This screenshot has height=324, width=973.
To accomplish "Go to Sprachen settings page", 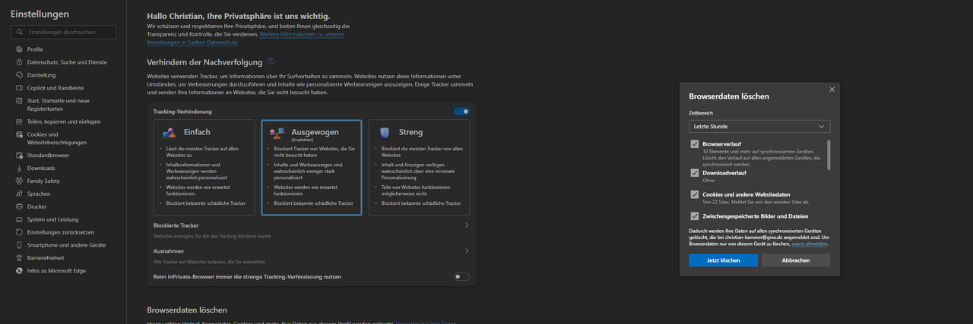I will 39,193.
